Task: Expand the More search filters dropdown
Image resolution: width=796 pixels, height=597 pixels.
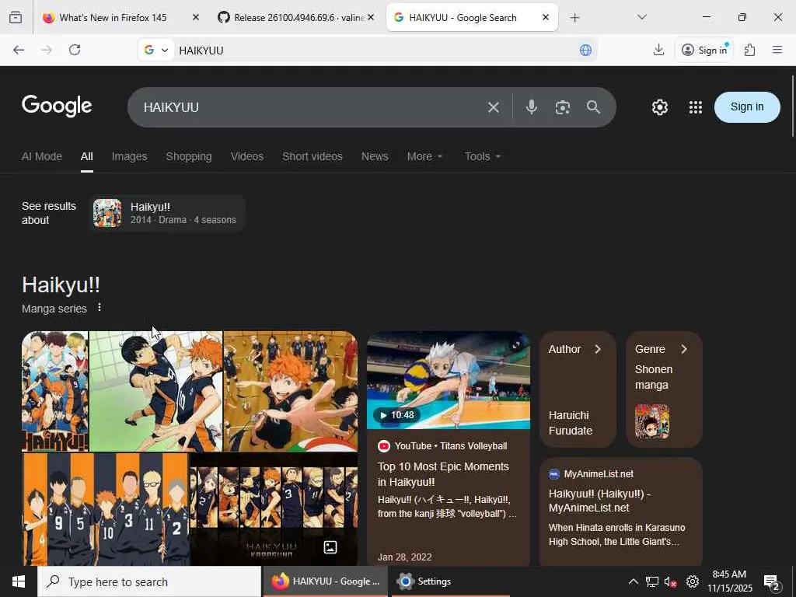Action: pos(424,156)
